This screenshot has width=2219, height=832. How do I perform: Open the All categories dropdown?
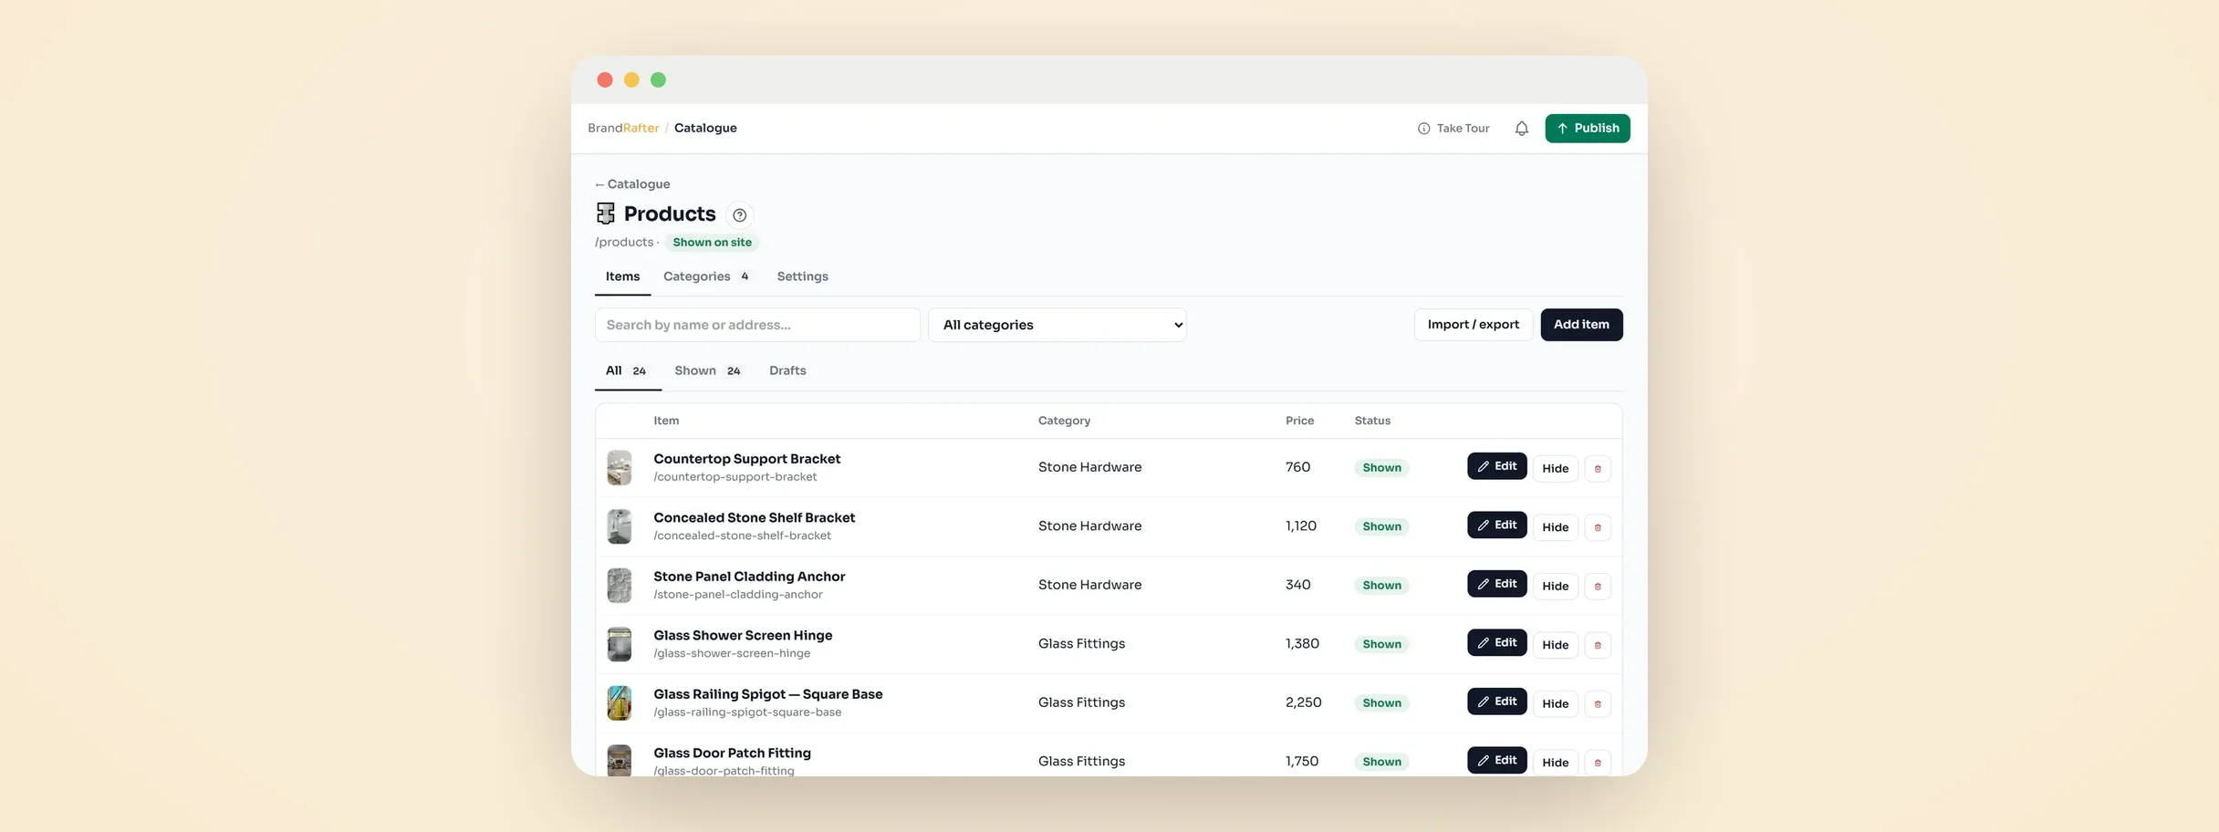click(1057, 325)
